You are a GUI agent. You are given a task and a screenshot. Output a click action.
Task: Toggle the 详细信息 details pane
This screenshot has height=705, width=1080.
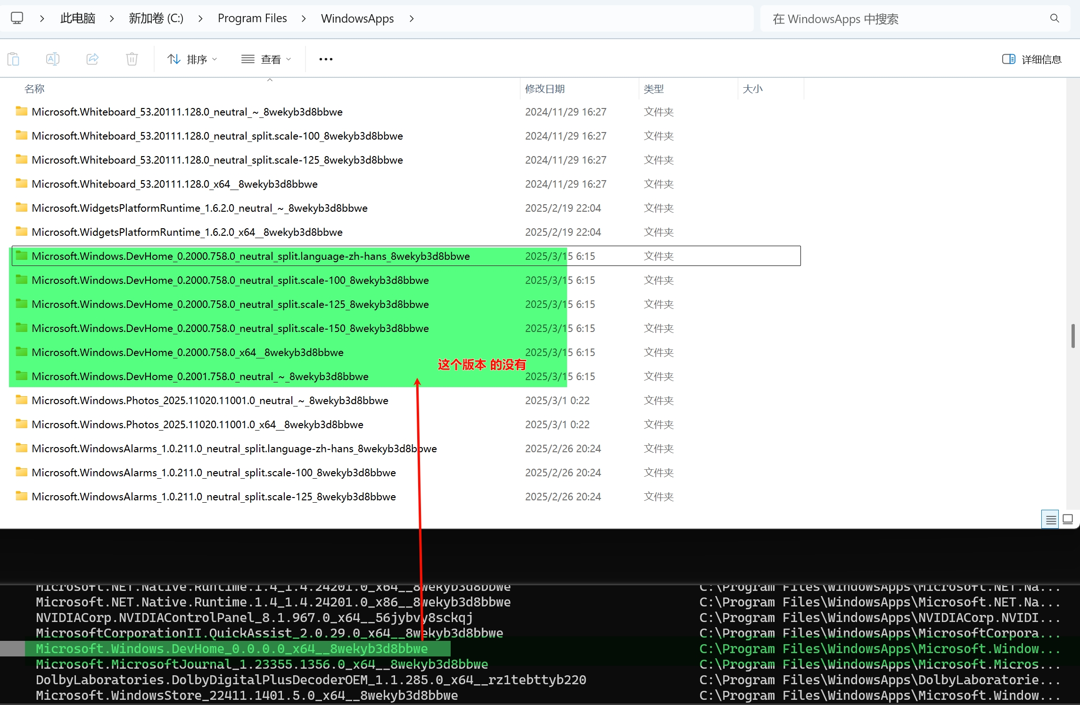coord(1032,59)
